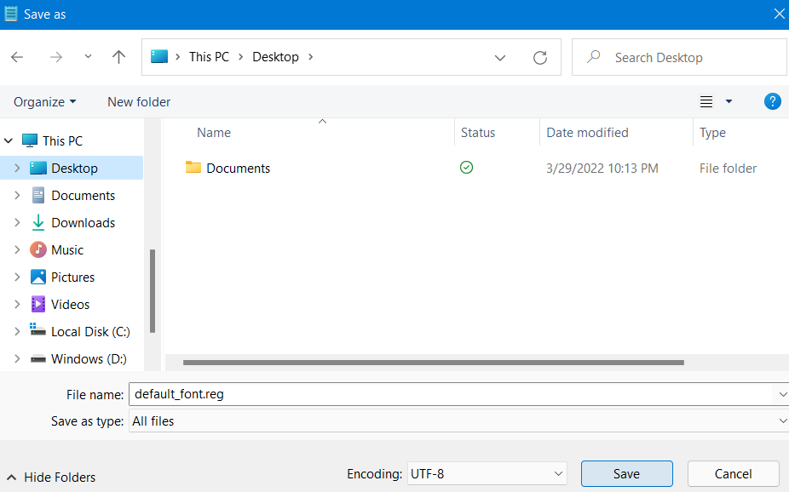
Task: Click the horizontal scrollbar in file list
Action: point(433,363)
